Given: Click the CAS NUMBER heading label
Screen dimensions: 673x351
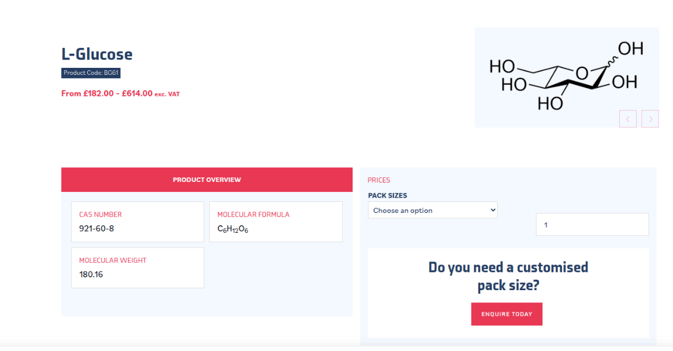Looking at the screenshot, I should [101, 215].
